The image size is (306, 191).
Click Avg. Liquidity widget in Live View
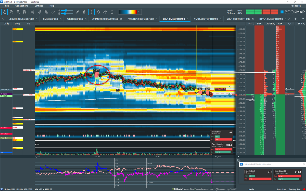[287, 175]
